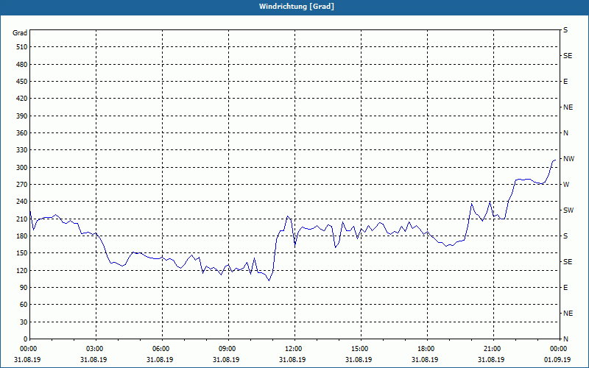Click the E compass label level with 90
589x368 pixels.
coord(565,288)
